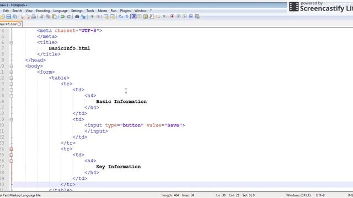Click the "button" type attribute value

(132, 125)
